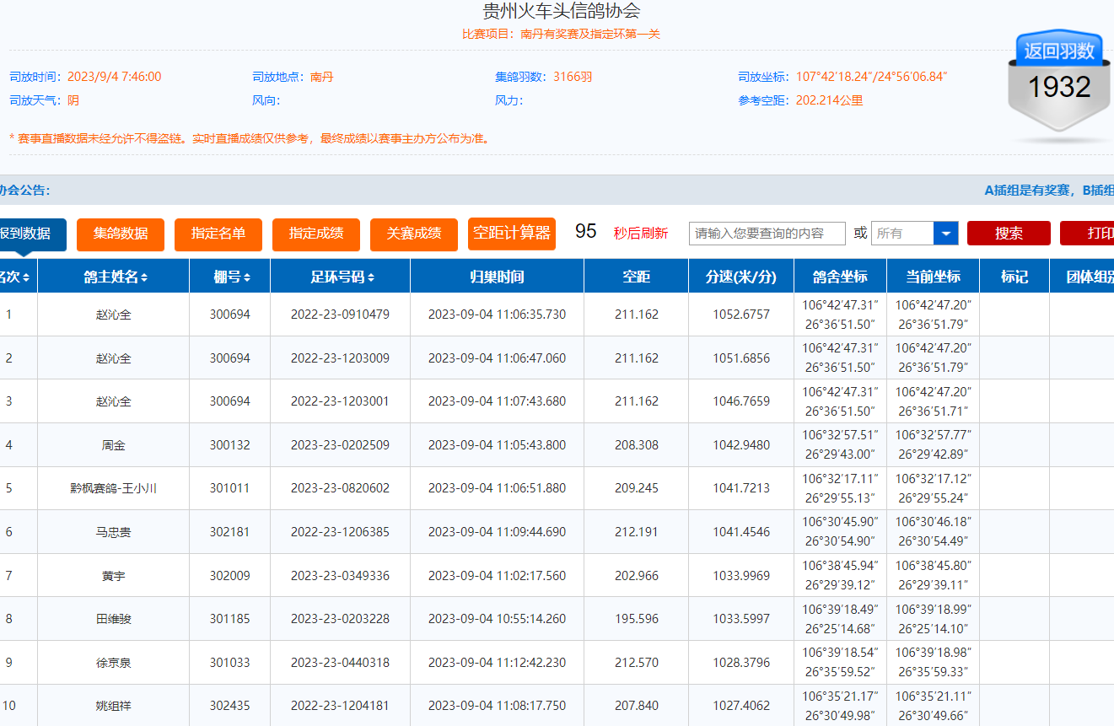Viewport: 1114px width, 726px height.
Task: Click the 分速(米/分) column header
Action: tap(741, 277)
